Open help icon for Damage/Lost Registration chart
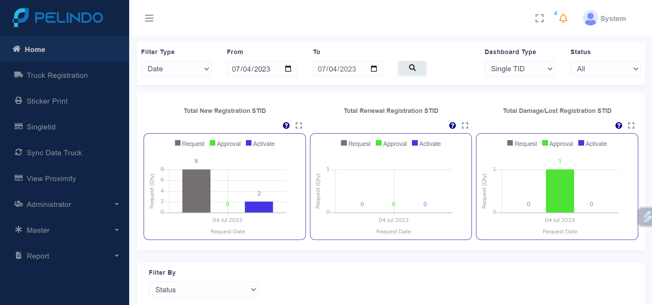652x305 pixels. point(619,126)
